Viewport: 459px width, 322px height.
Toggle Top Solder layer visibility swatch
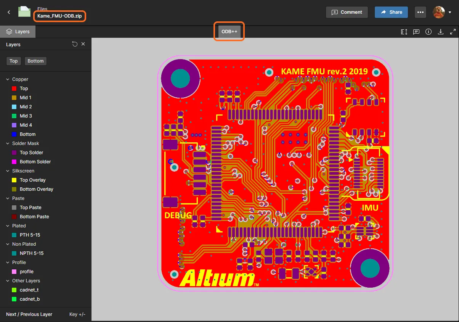[14, 153]
